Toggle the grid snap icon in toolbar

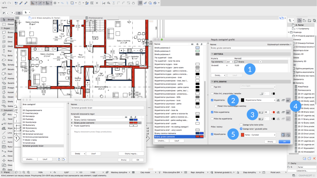point(55,3)
